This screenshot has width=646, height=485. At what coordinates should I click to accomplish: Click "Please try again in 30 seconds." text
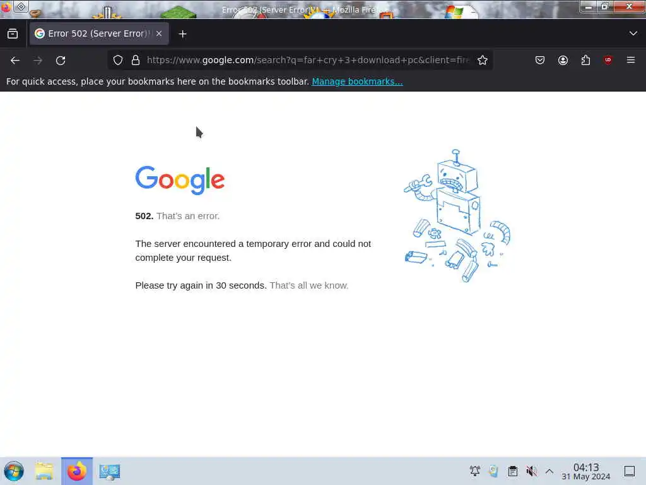(201, 285)
